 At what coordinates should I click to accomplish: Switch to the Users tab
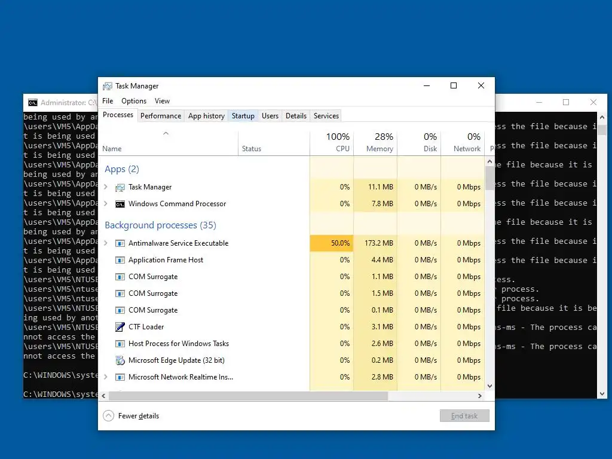[270, 116]
